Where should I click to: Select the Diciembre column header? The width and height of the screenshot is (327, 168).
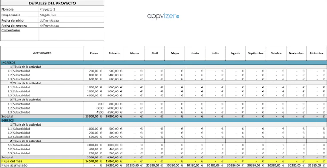pyautogui.click(x=316, y=53)
